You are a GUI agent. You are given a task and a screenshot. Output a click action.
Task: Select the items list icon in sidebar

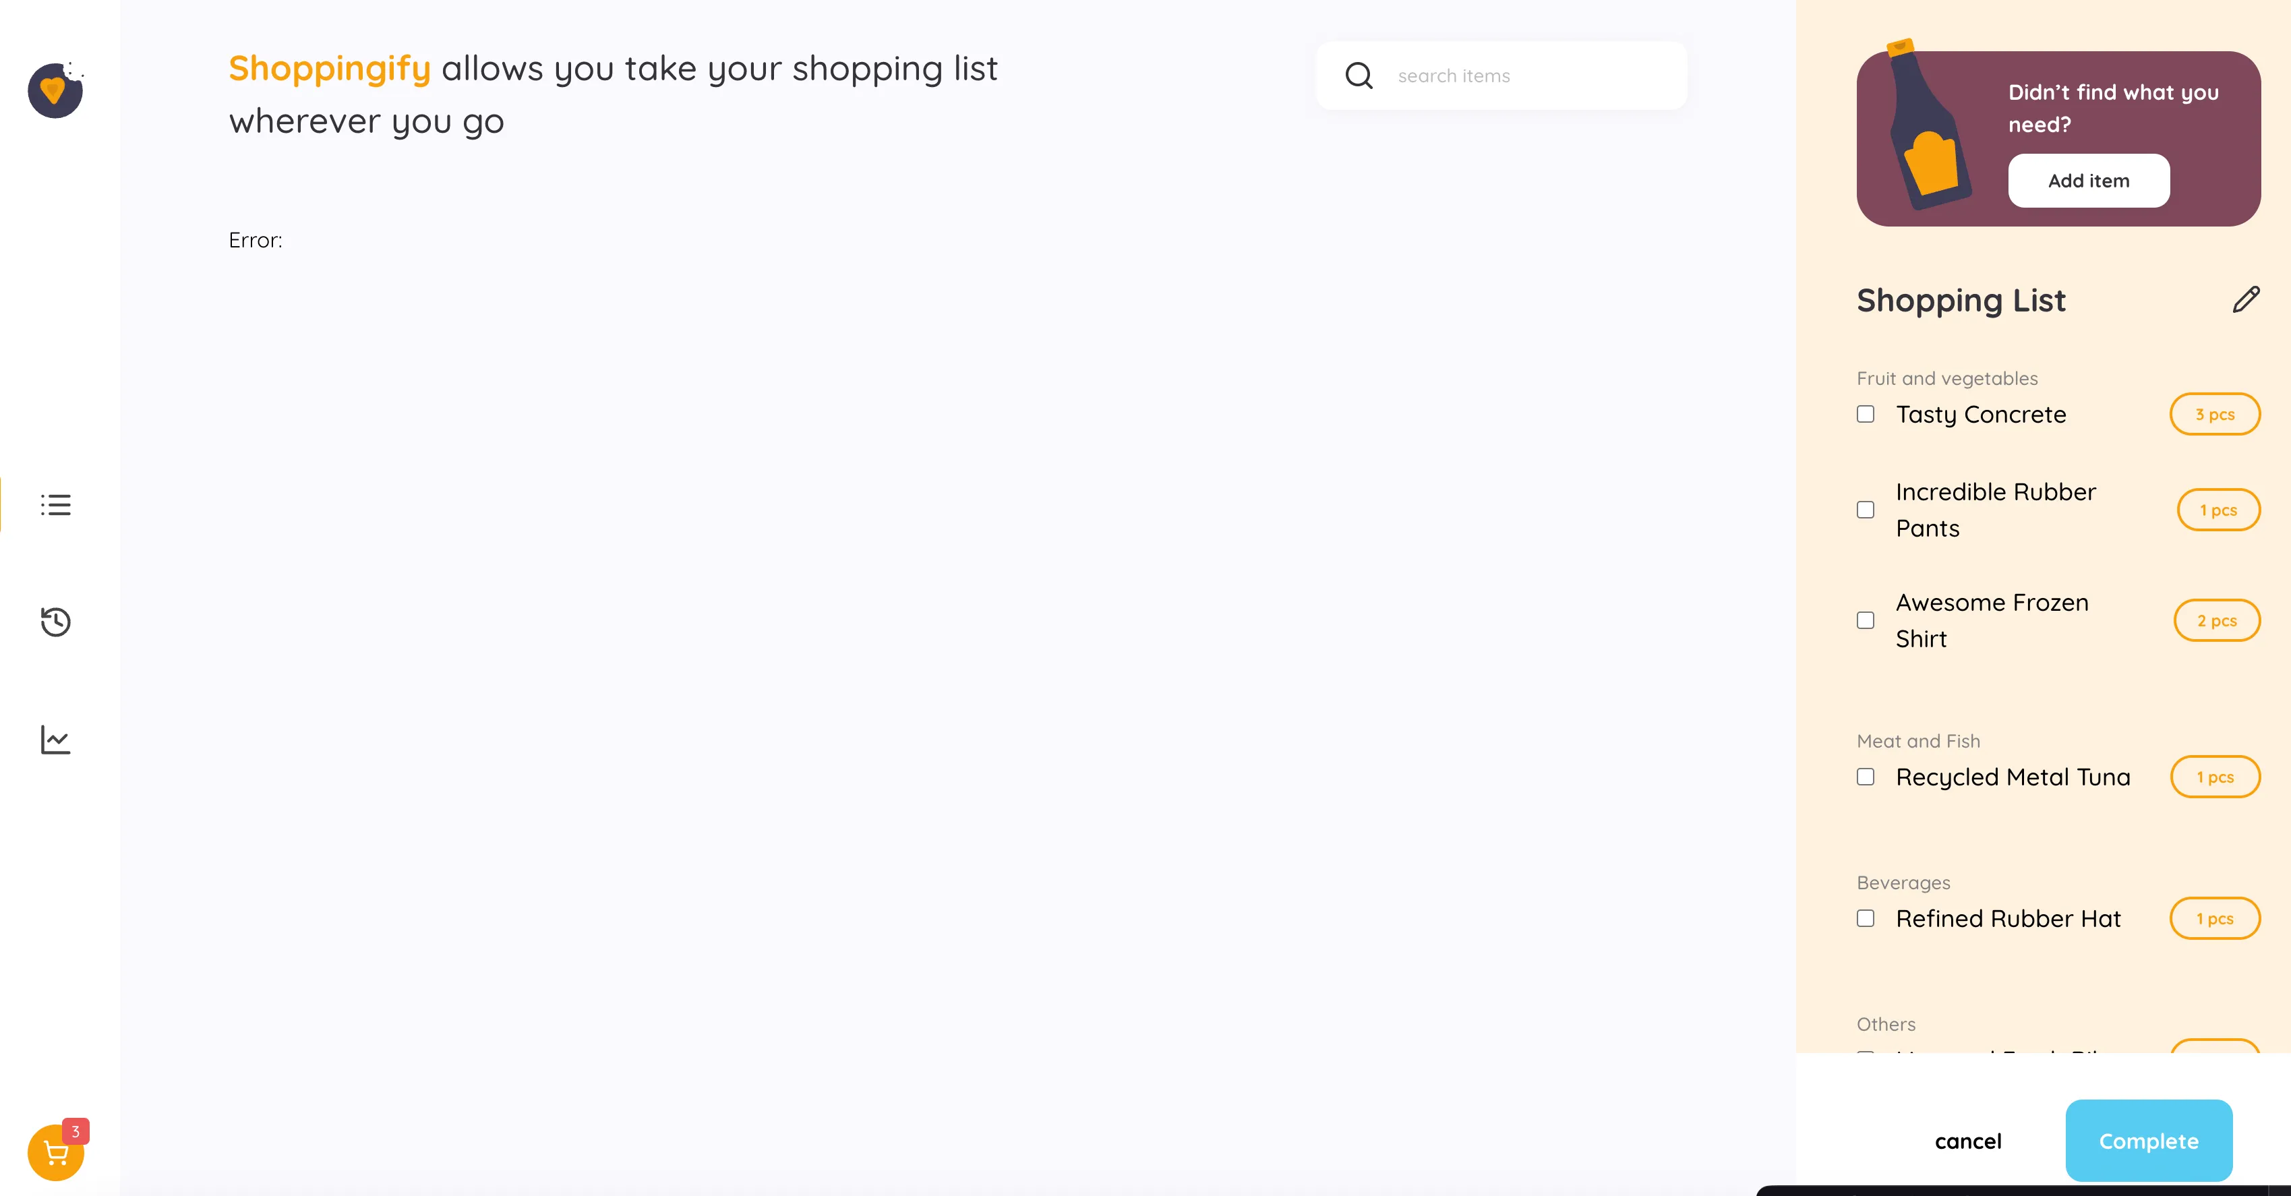(55, 505)
